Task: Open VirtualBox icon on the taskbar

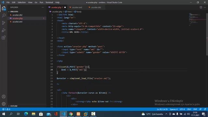Action: [x=86, y=114]
